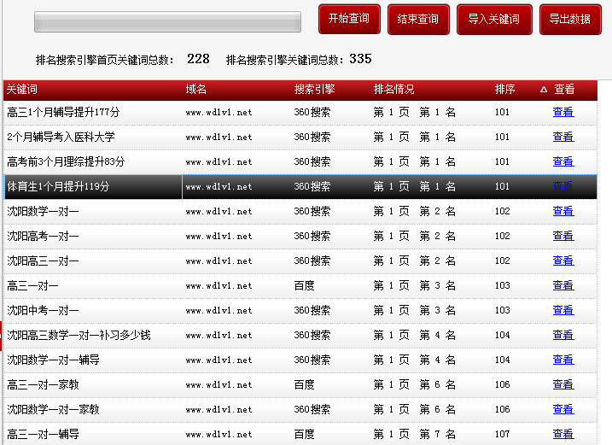The height and width of the screenshot is (445, 612).
Task: Click the sort triangle beside 查看 header
Action: (544, 90)
